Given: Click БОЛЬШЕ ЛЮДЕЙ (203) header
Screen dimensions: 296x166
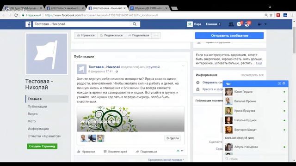Looking at the screenshot, I should coord(240,138).
